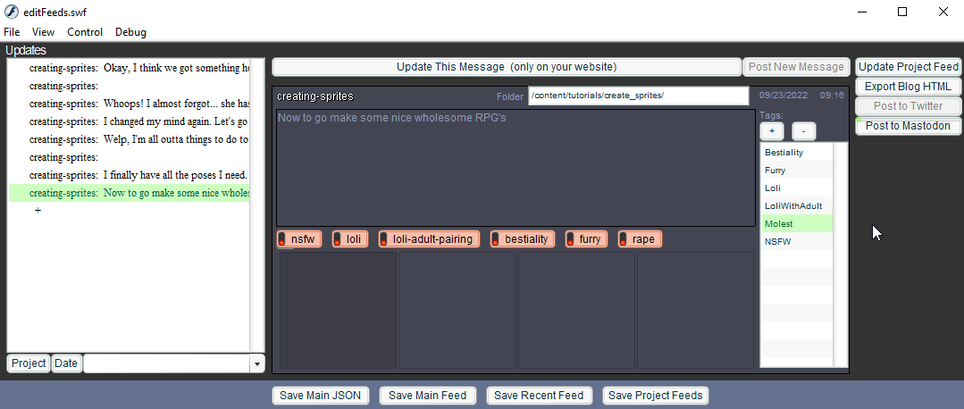The image size is (964, 409).
Task: Open the dropdown arrow beside Date button
Action: pos(257,363)
